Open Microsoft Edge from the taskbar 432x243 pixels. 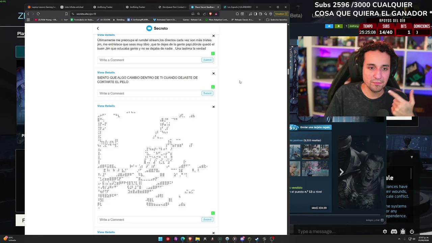click(183, 239)
